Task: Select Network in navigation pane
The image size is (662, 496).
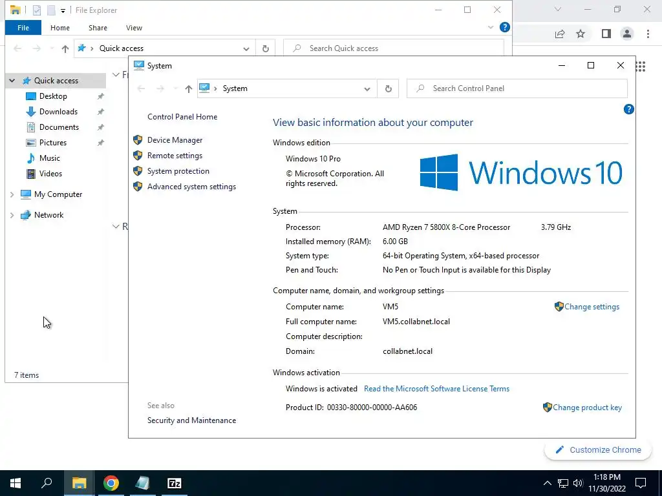Action: 48,215
